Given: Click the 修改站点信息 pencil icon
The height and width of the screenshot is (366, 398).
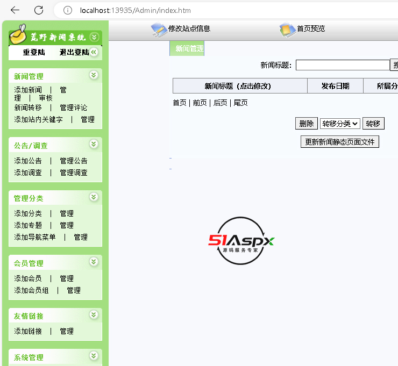Looking at the screenshot, I should [x=159, y=30].
